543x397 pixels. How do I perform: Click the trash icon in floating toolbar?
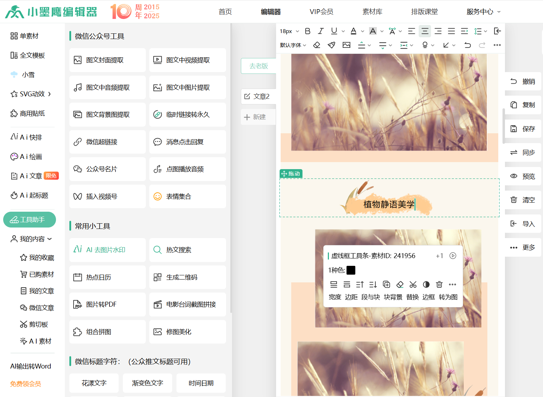[439, 284]
